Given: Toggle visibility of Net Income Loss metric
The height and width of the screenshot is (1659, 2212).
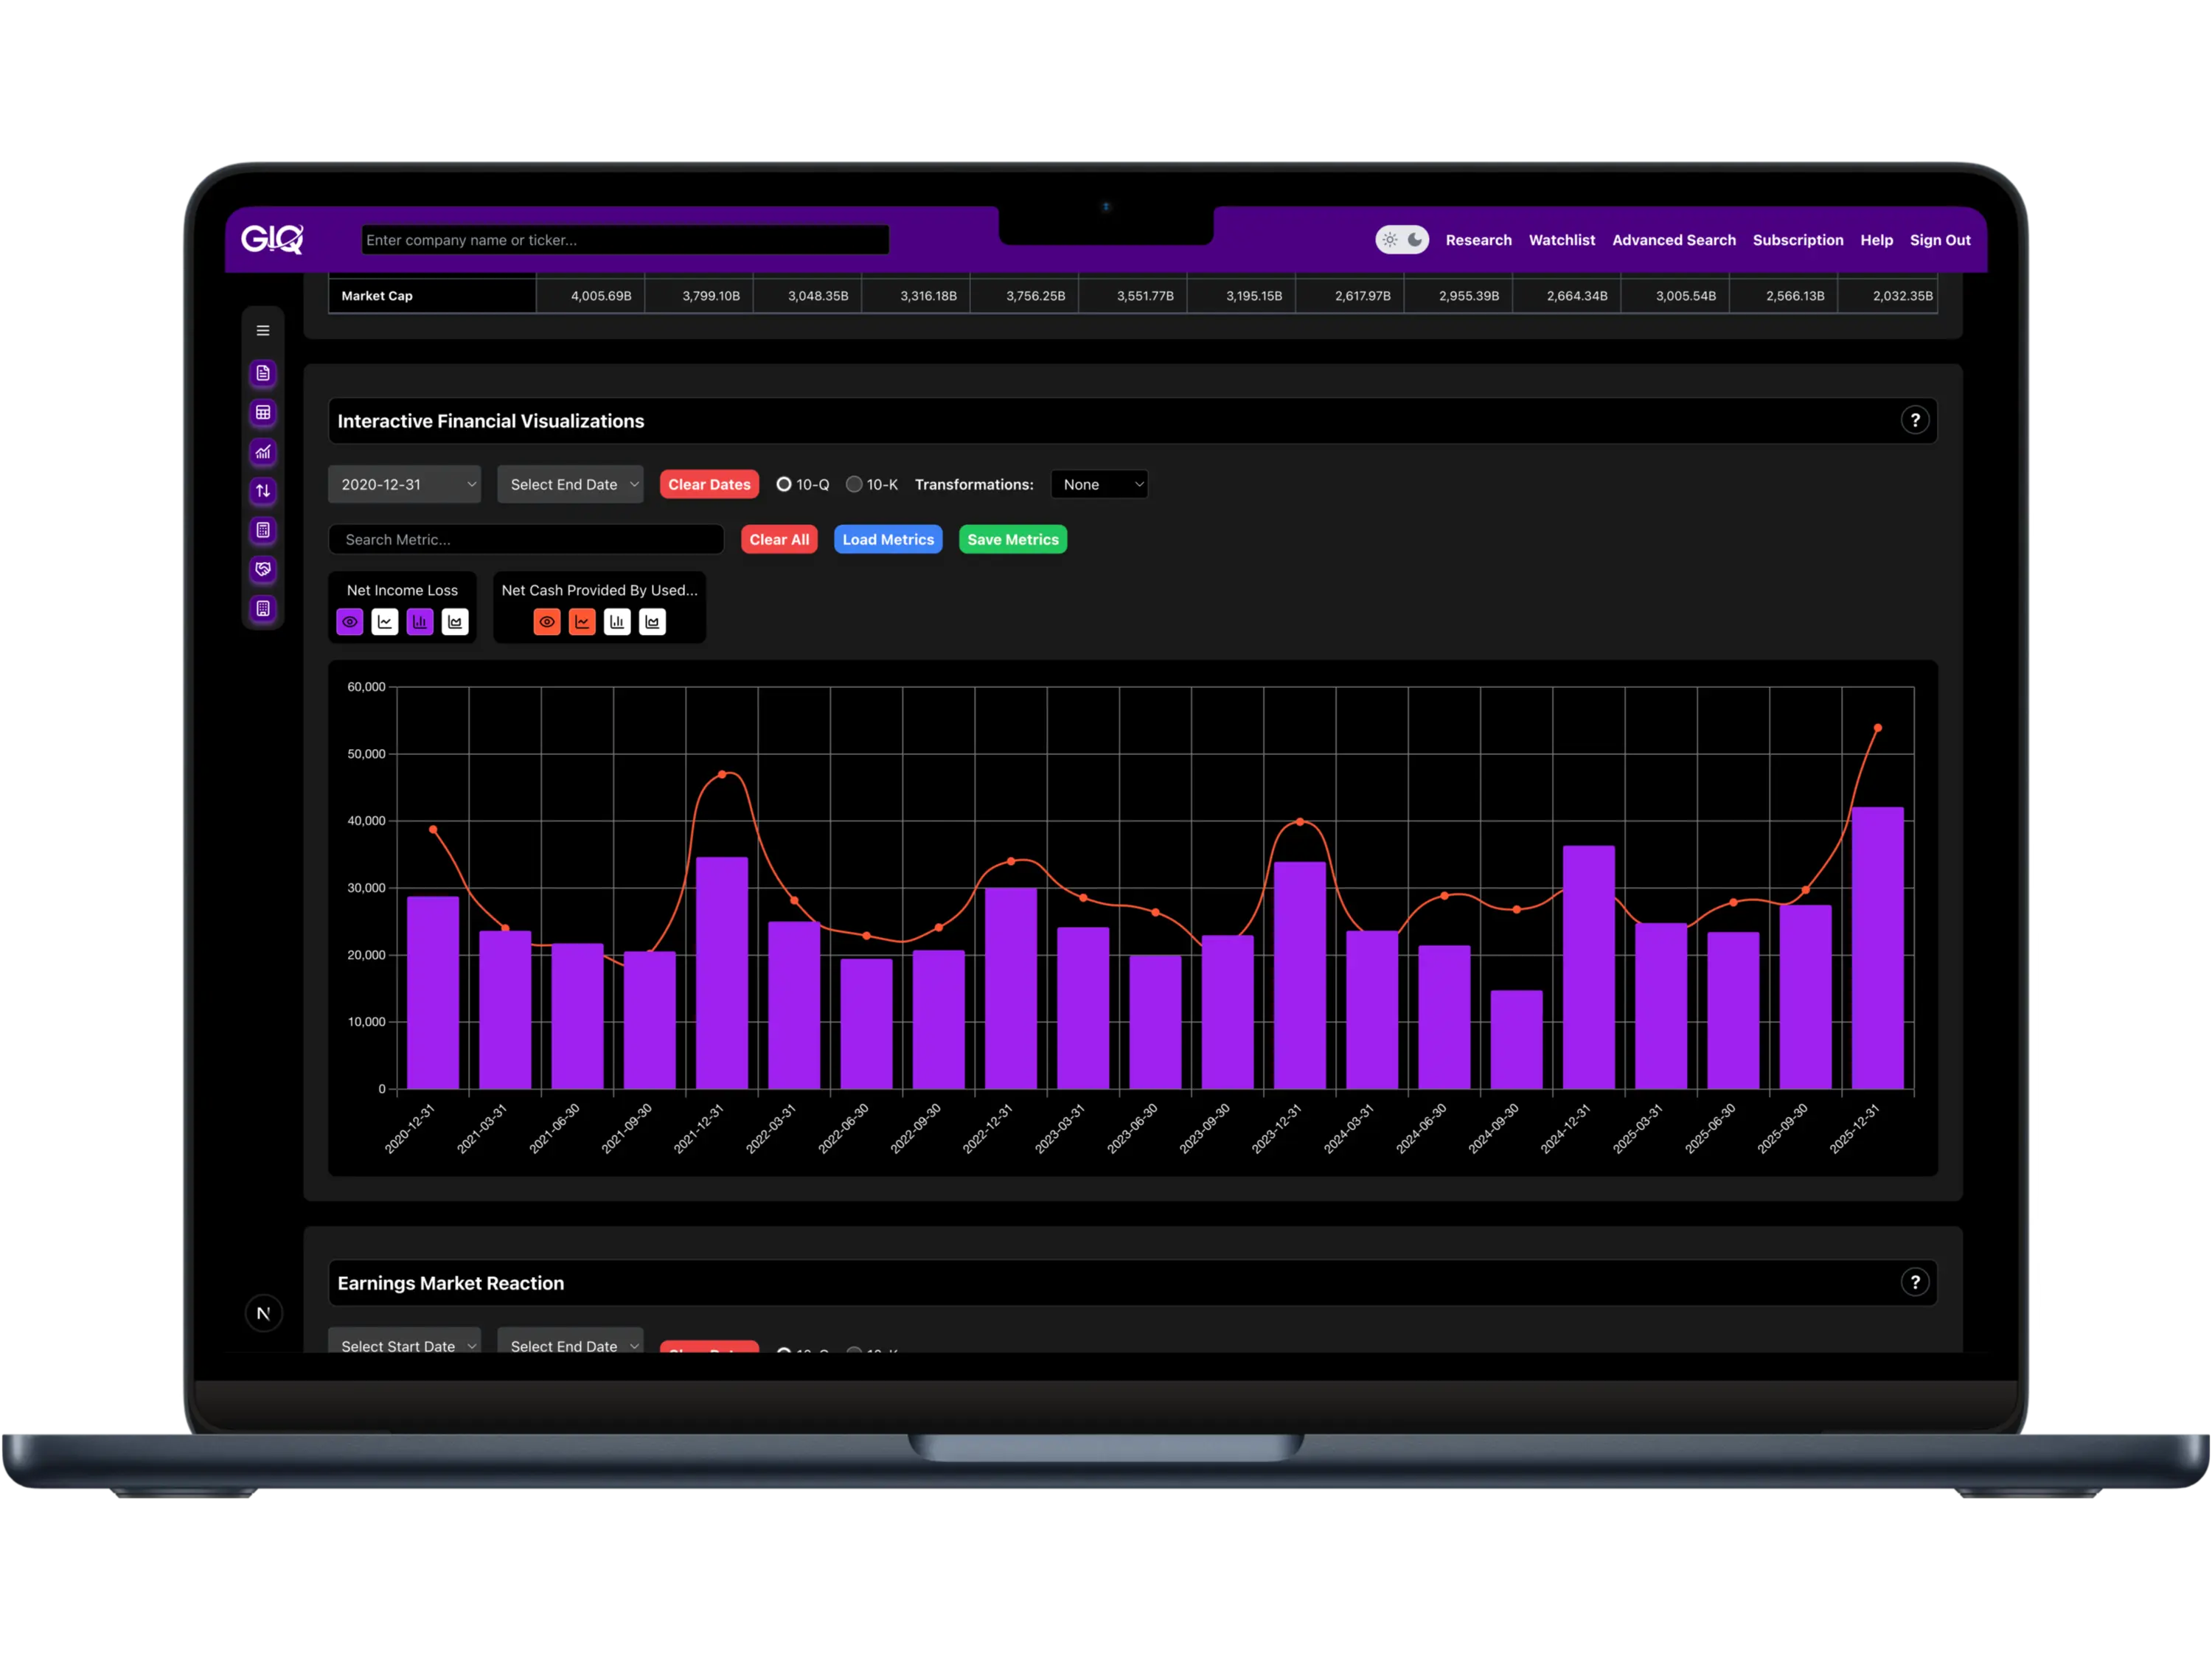Looking at the screenshot, I should [x=349, y=621].
